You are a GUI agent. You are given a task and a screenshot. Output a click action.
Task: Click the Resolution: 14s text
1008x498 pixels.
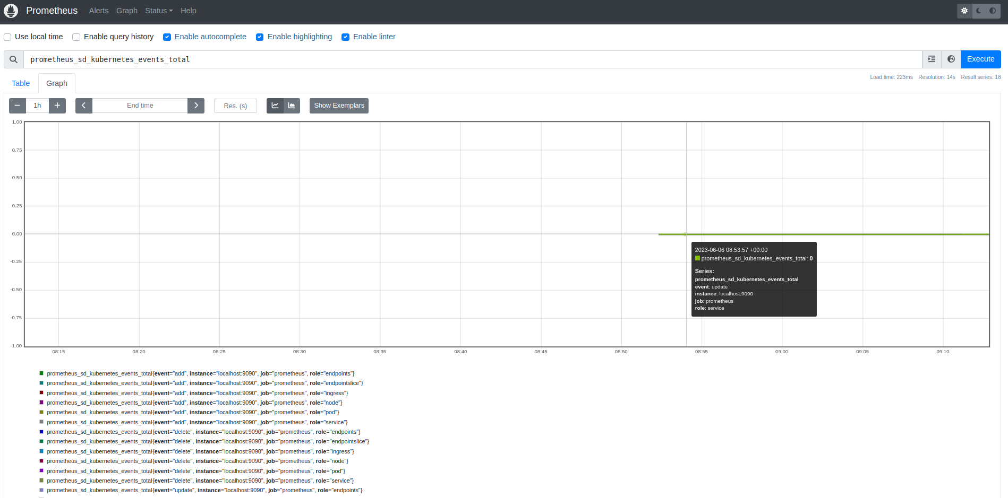point(937,77)
